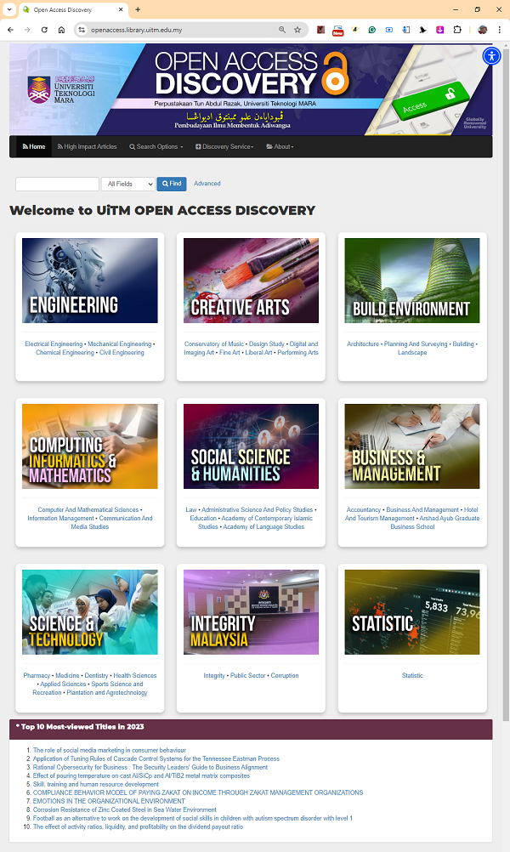Open the Conservatory of Music link
Viewport: 510px width, 852px height.
pyautogui.click(x=214, y=344)
